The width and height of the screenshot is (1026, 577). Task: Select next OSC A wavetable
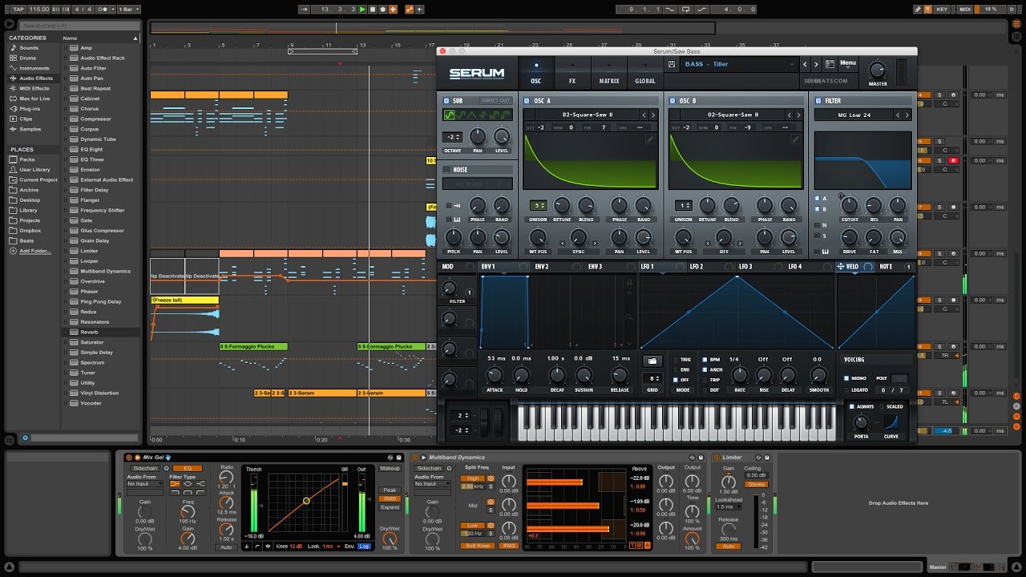[652, 115]
